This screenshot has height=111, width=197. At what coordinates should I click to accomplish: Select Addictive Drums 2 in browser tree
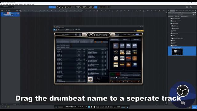pos(177,47)
